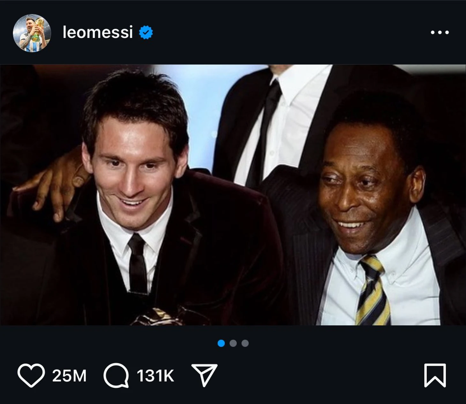Select the first blue carousel dot
466x404 pixels.
[221, 343]
